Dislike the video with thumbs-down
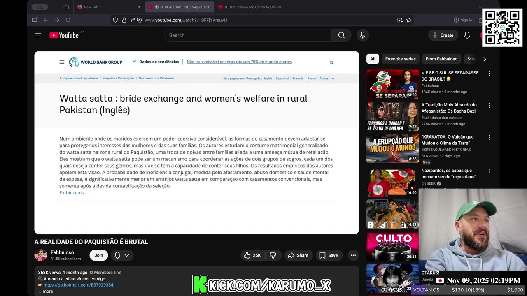 point(273,255)
